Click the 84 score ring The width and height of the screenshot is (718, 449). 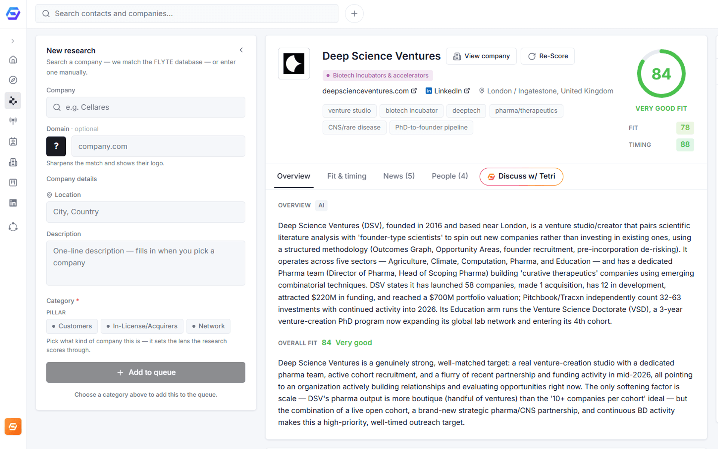pyautogui.click(x=661, y=74)
